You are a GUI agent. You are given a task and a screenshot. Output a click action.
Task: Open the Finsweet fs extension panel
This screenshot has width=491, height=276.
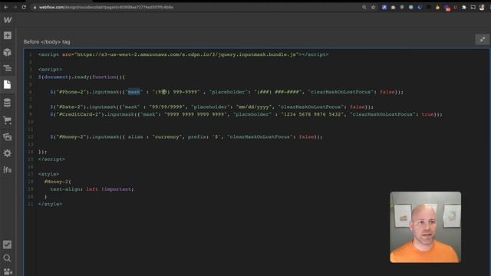pyautogui.click(x=8, y=170)
